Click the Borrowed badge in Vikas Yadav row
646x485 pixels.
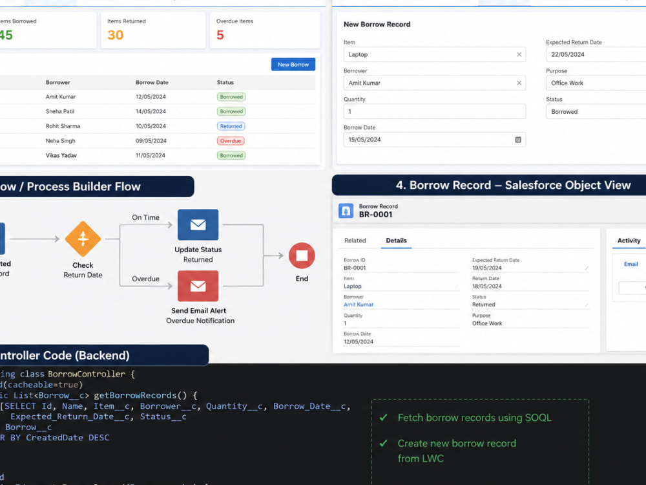231,155
